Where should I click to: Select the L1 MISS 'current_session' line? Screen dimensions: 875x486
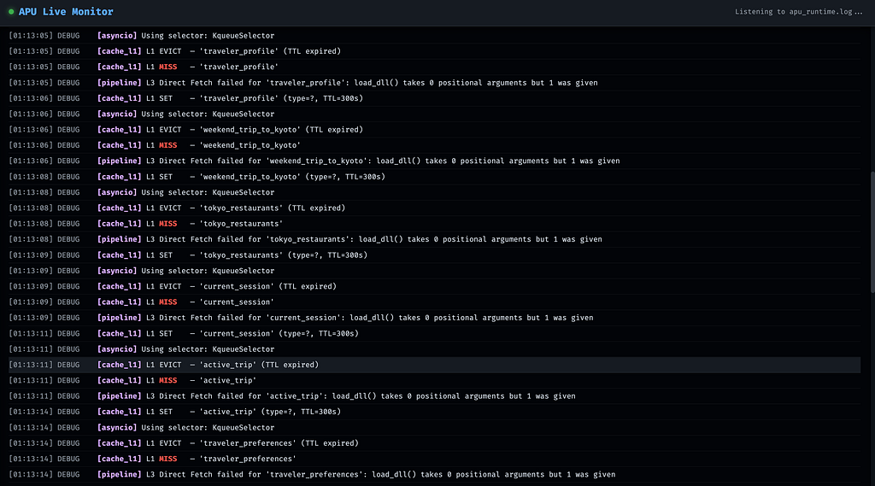434,302
